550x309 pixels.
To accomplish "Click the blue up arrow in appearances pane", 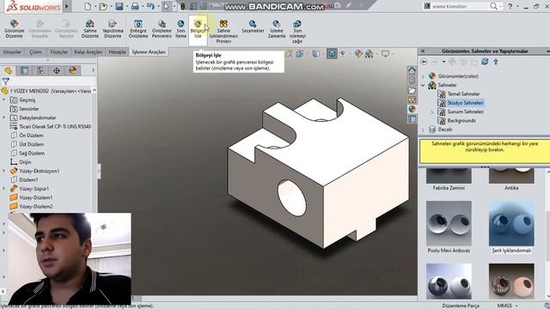I will click(496, 62).
